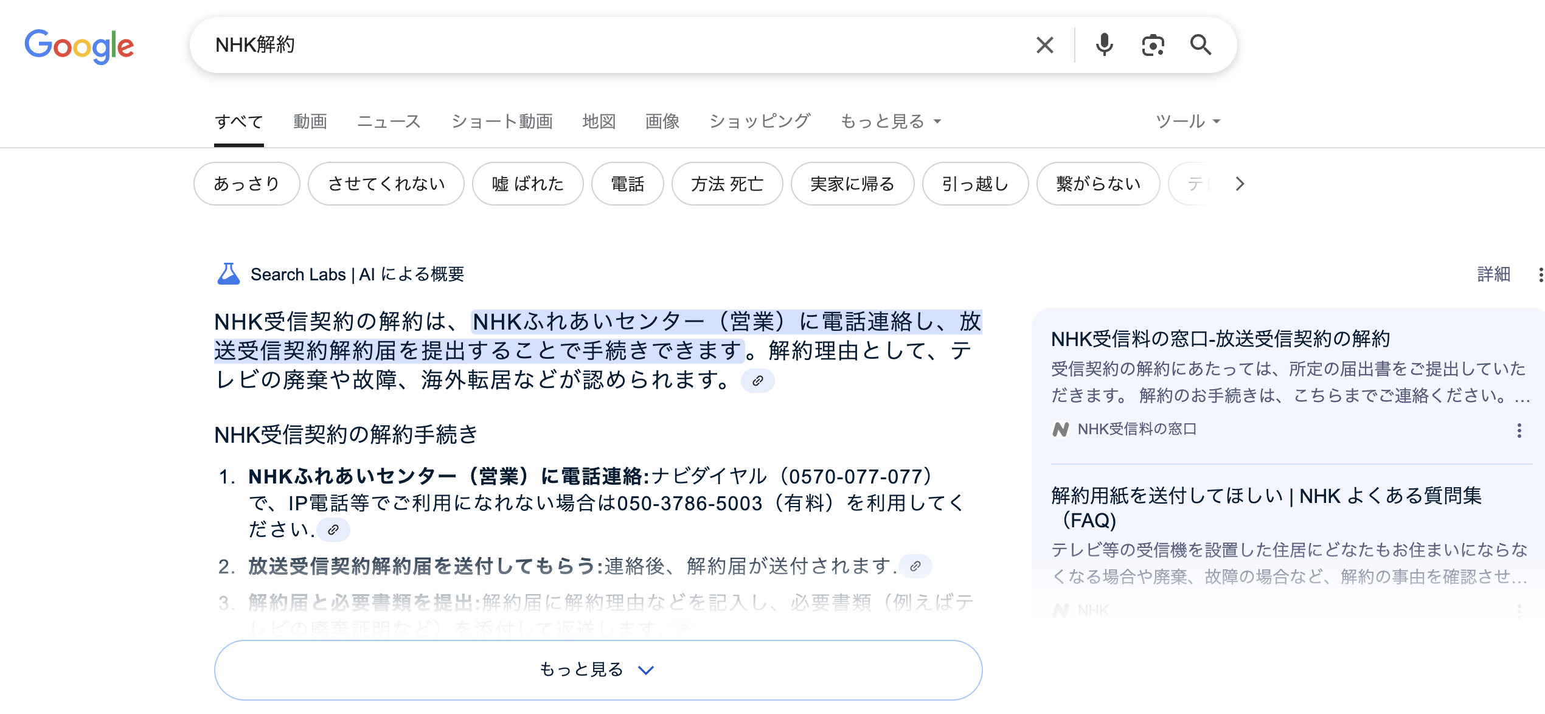Screen dimensions: 1545x714
Task: Click the Search Labs | AI による概要 label
Action: coord(357,274)
